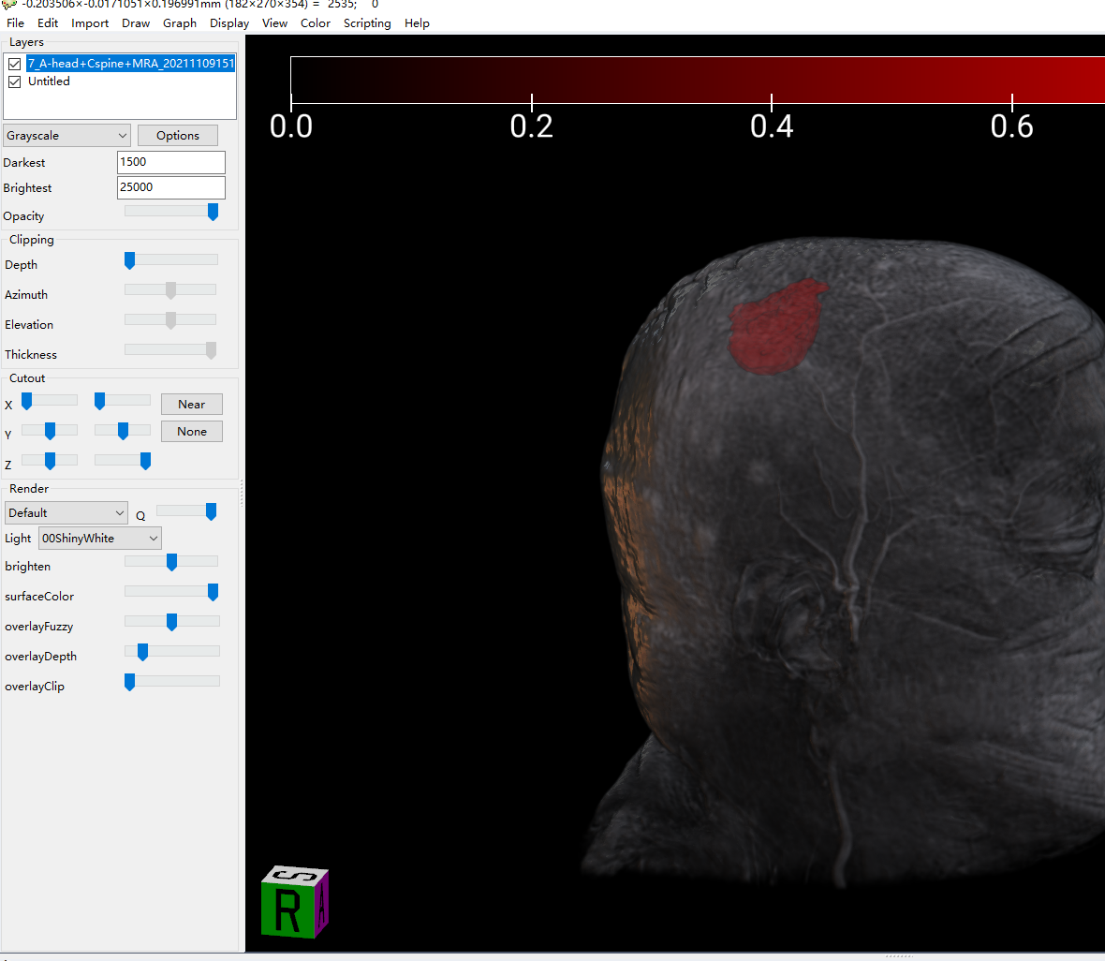
Task: Open the Scripting menu
Action: [x=366, y=23]
